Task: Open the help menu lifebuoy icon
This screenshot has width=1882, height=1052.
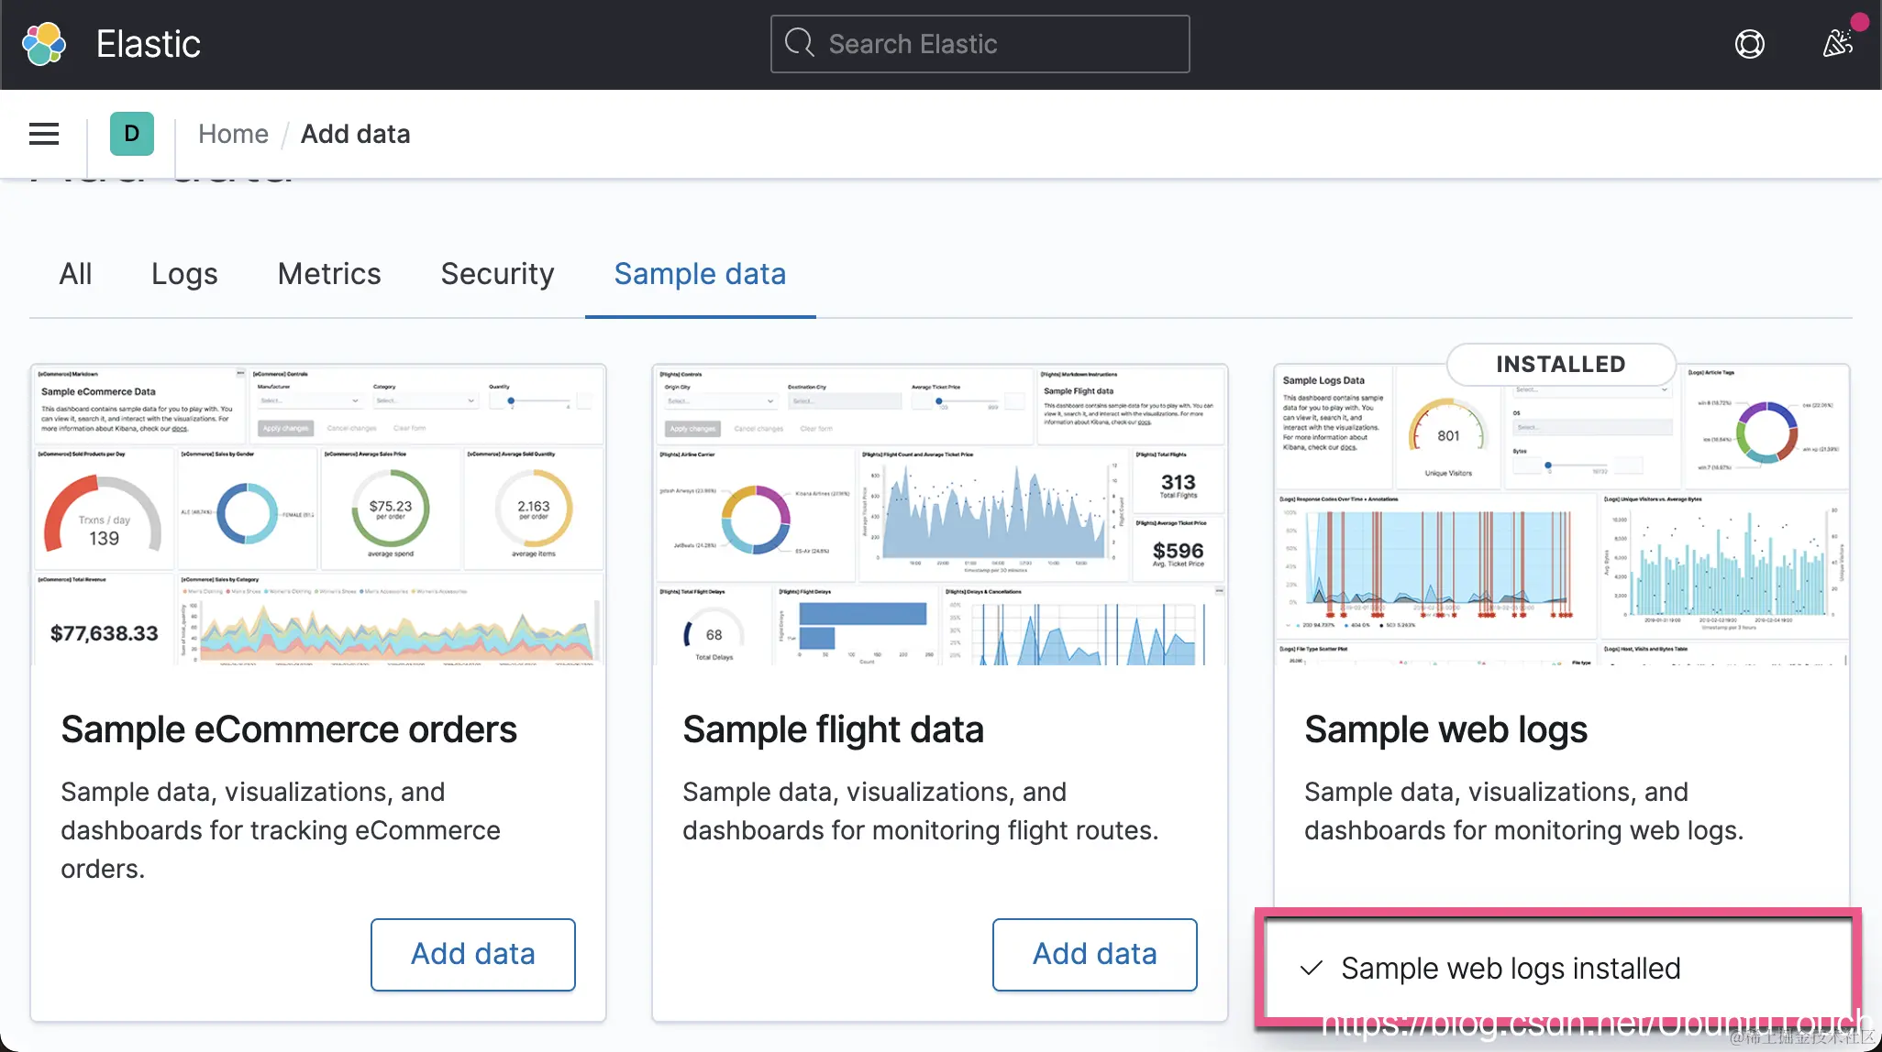Action: point(1749,44)
